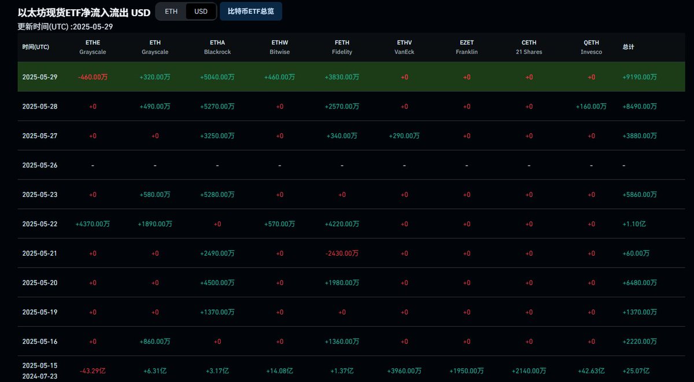Click the +2220.00万 total value
The width and height of the screenshot is (694, 382).
pos(640,342)
